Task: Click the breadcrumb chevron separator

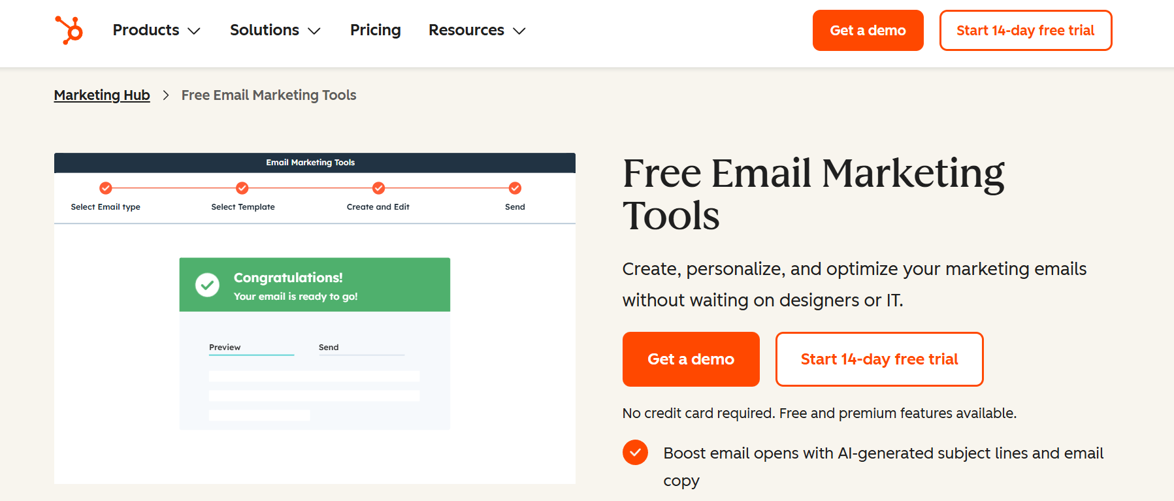Action: coord(166,95)
